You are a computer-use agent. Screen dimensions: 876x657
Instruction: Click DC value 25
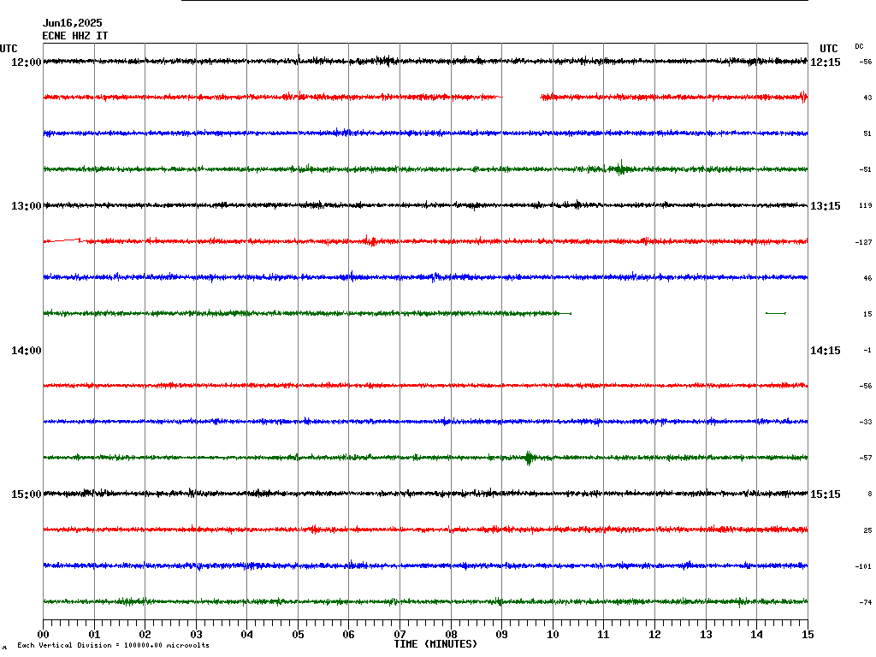[x=867, y=530]
